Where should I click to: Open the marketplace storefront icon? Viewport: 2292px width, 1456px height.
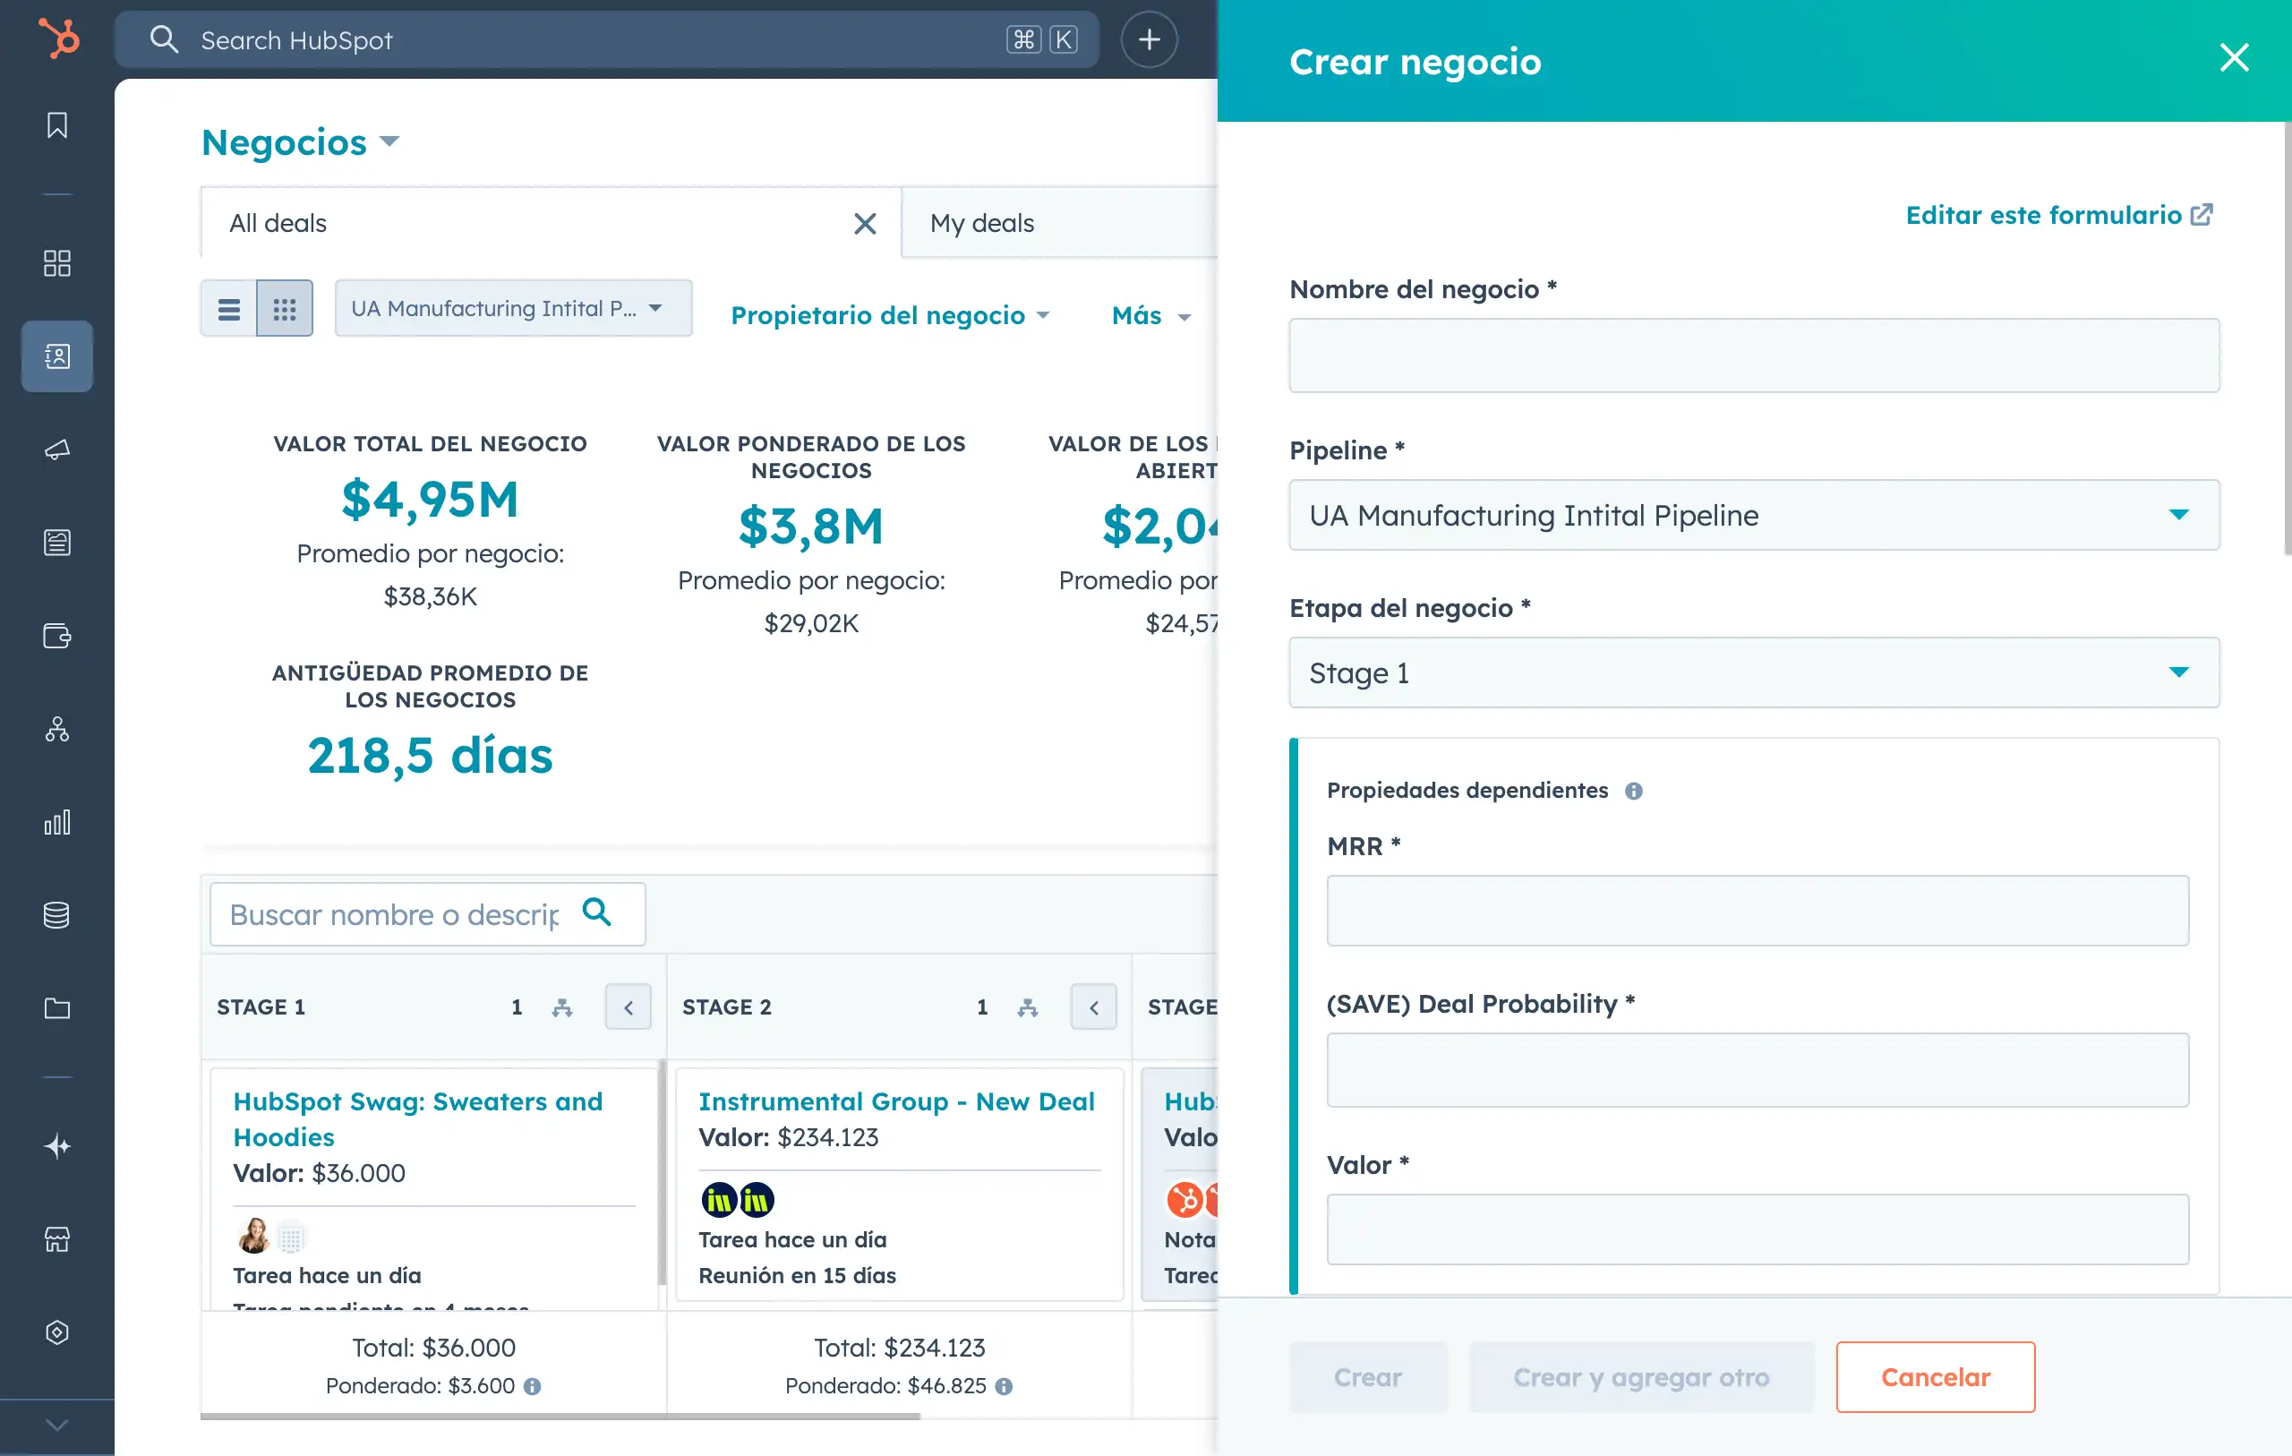click(57, 1239)
